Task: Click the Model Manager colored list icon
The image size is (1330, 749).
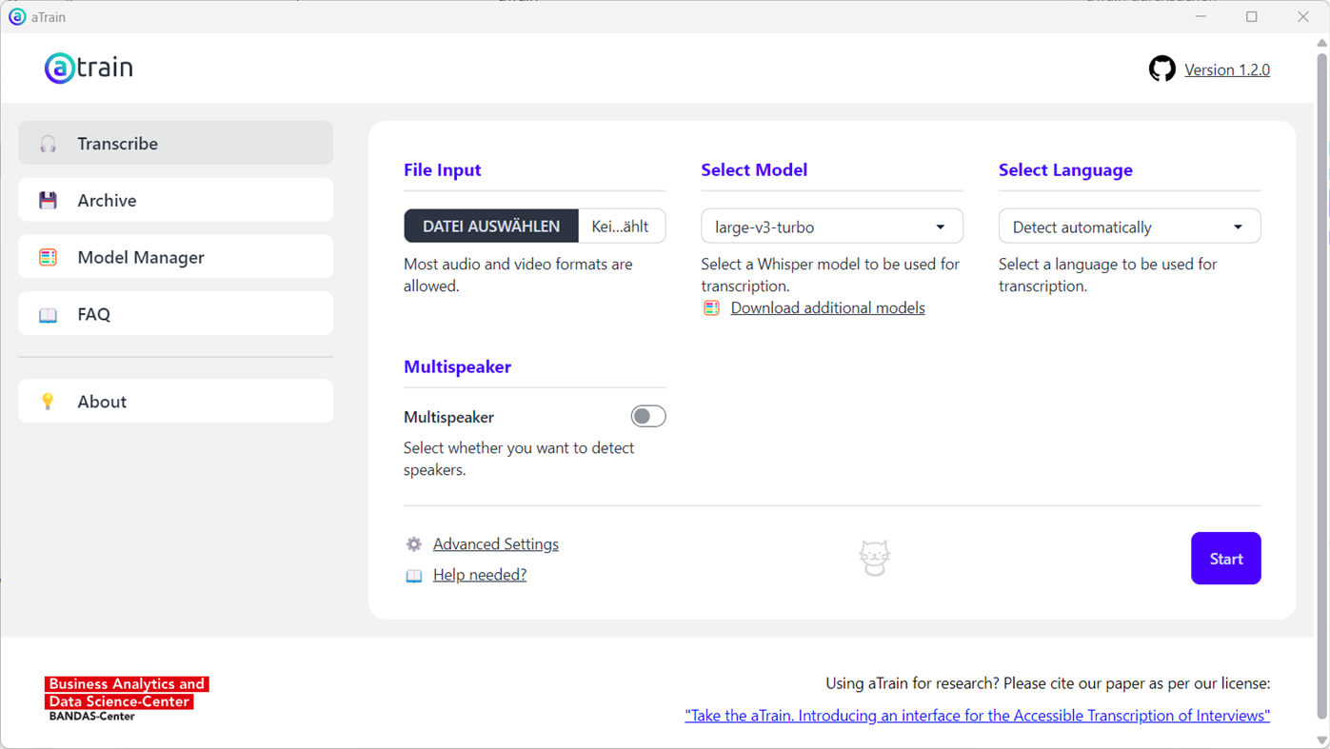Action: pyautogui.click(x=49, y=257)
